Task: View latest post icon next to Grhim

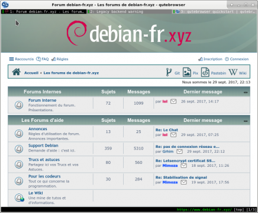Action: tap(179, 151)
